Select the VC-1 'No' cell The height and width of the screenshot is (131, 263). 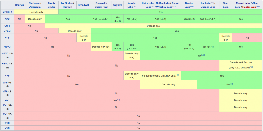coord(29,26)
